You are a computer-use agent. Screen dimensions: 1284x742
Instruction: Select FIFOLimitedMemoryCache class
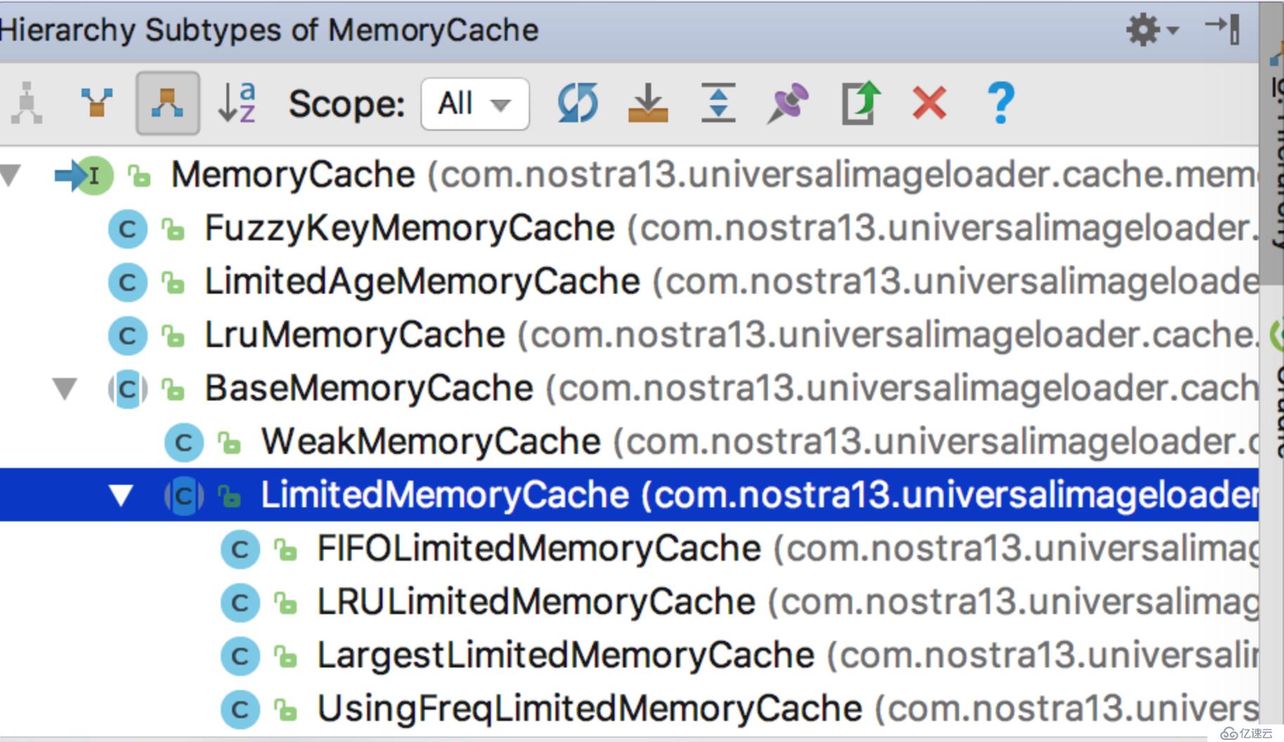[x=629, y=549]
